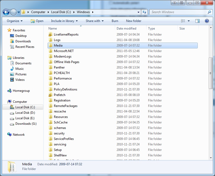
Task: Expand the address bar history dropdown
Action: (138, 12)
